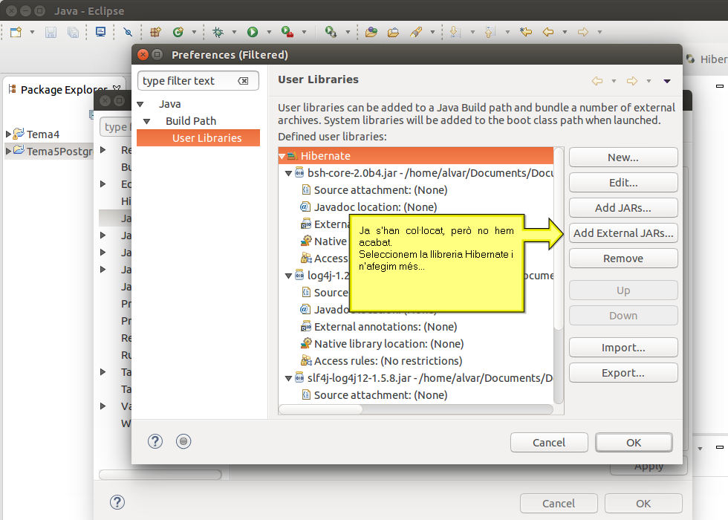The image size is (728, 520).
Task: Click the forward arrow in User Libraries header
Action: coord(632,81)
